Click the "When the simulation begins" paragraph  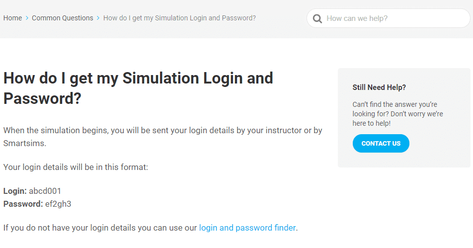pos(162,131)
